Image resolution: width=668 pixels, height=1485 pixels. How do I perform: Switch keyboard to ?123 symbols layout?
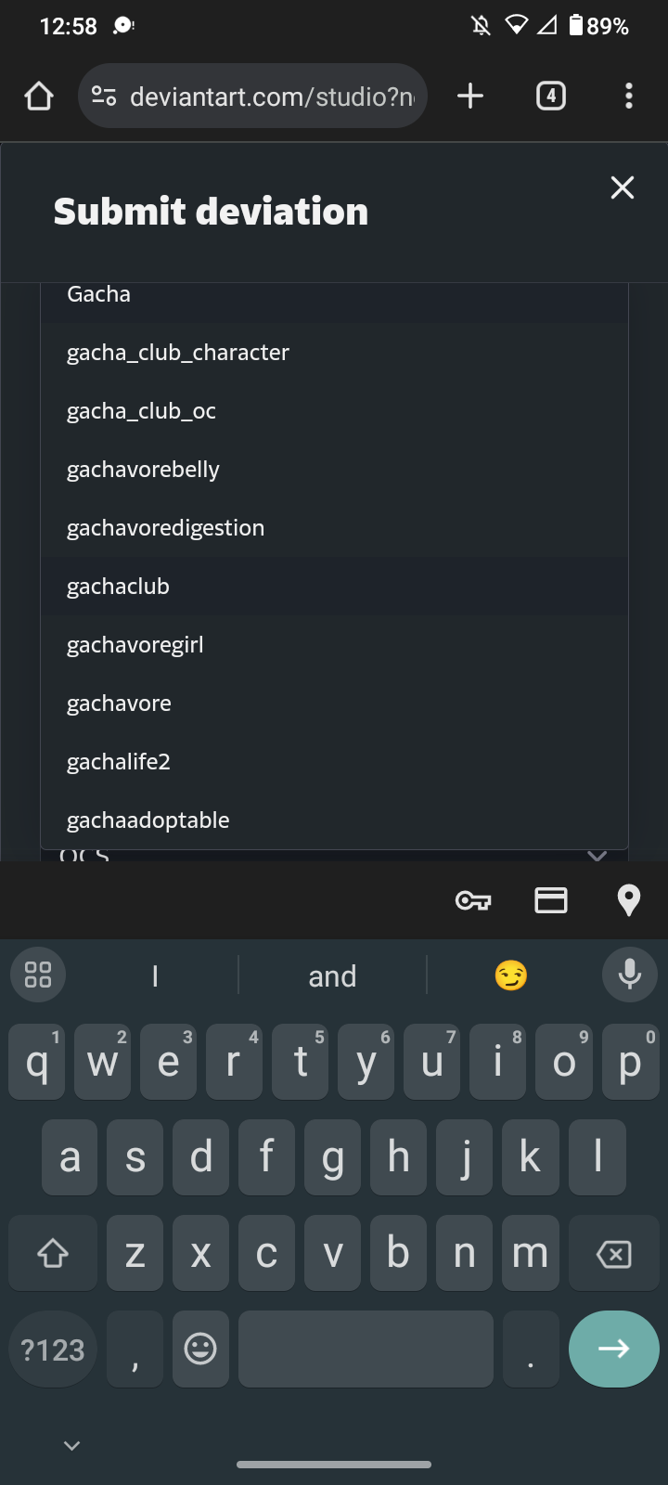coord(53,1349)
